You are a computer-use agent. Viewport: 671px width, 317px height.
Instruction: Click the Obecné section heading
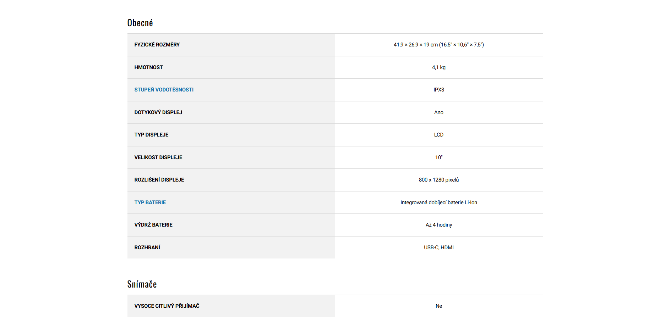coord(140,23)
